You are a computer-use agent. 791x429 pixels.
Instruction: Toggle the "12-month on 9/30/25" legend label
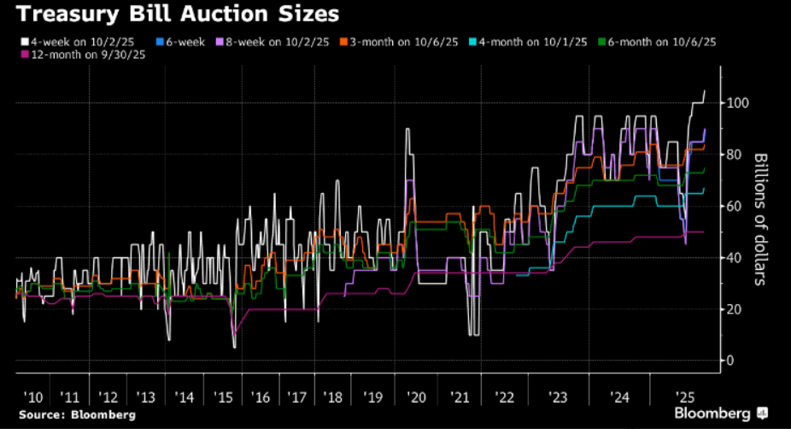point(83,55)
